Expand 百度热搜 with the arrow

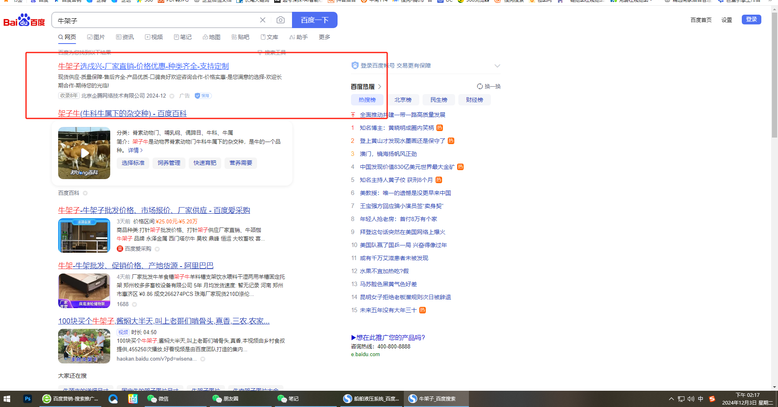379,87
